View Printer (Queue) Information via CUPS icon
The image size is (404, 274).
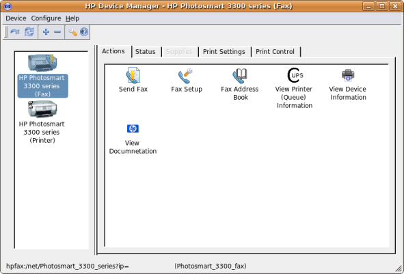pyautogui.click(x=295, y=75)
